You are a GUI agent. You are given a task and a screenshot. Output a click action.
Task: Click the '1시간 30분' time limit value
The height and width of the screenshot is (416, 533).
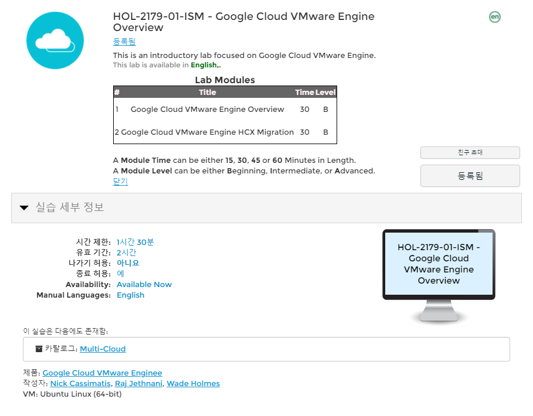[x=135, y=242]
